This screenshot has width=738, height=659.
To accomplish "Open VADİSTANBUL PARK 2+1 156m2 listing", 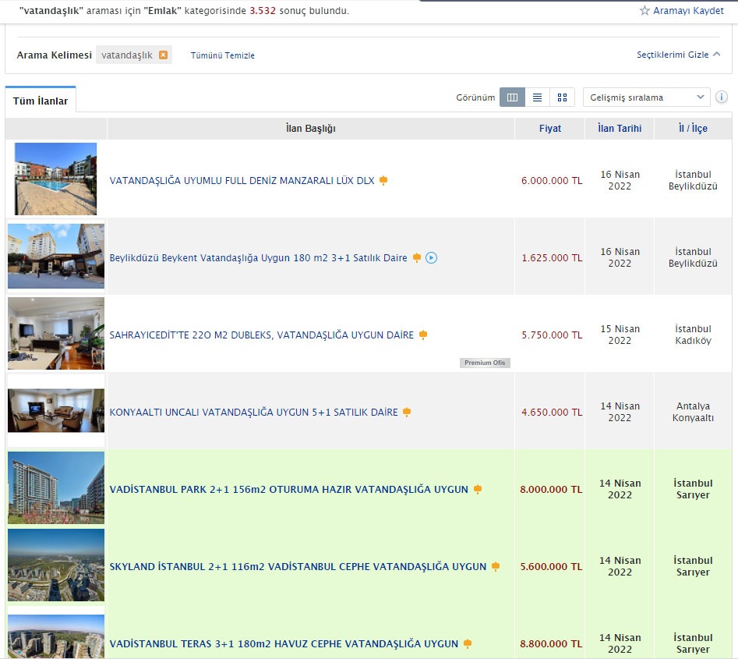I will pyautogui.click(x=289, y=490).
